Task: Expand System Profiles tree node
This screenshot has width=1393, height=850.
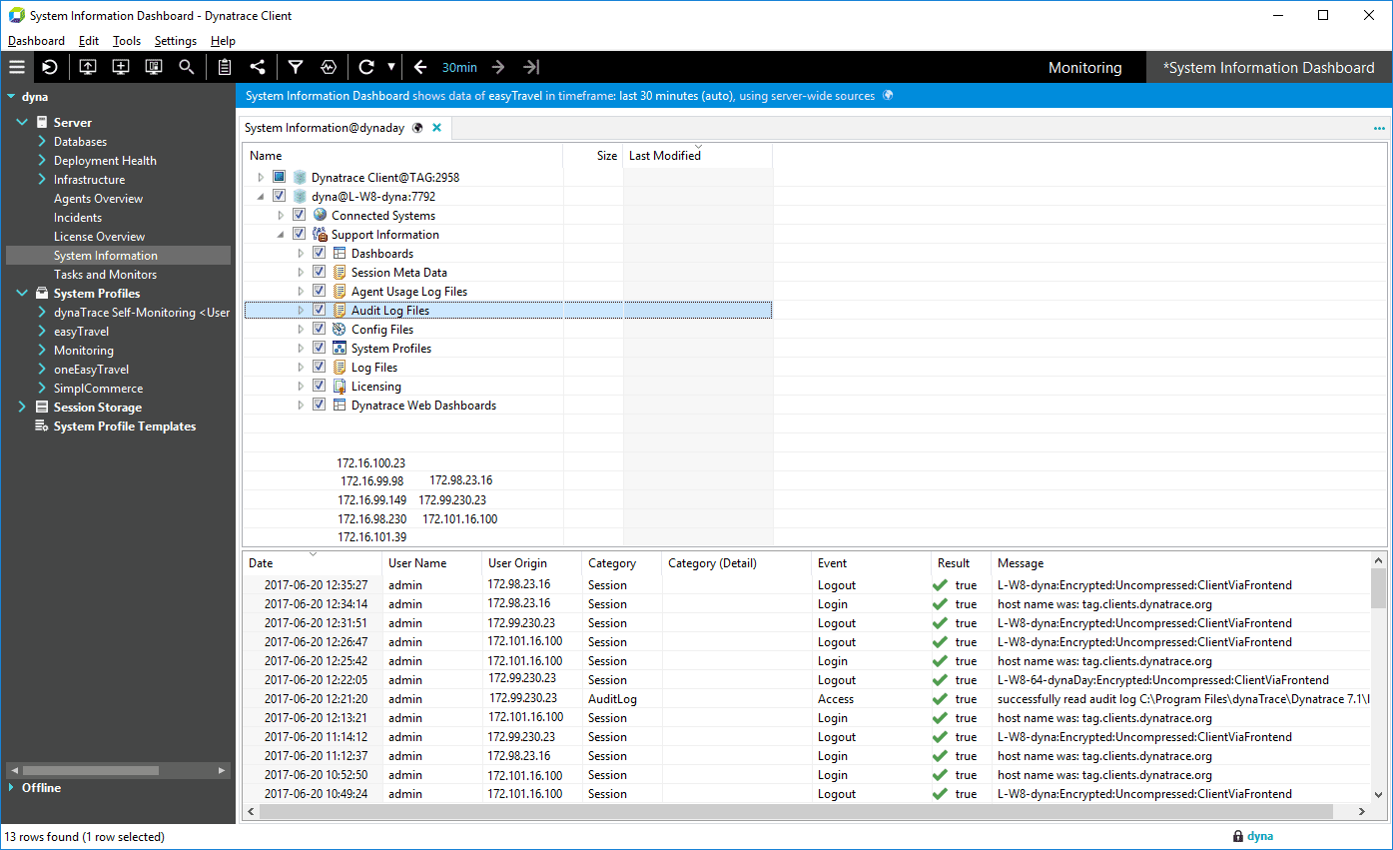Action: click(301, 348)
